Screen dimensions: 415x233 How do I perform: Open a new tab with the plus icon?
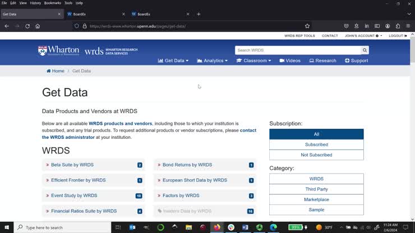pos(199,14)
